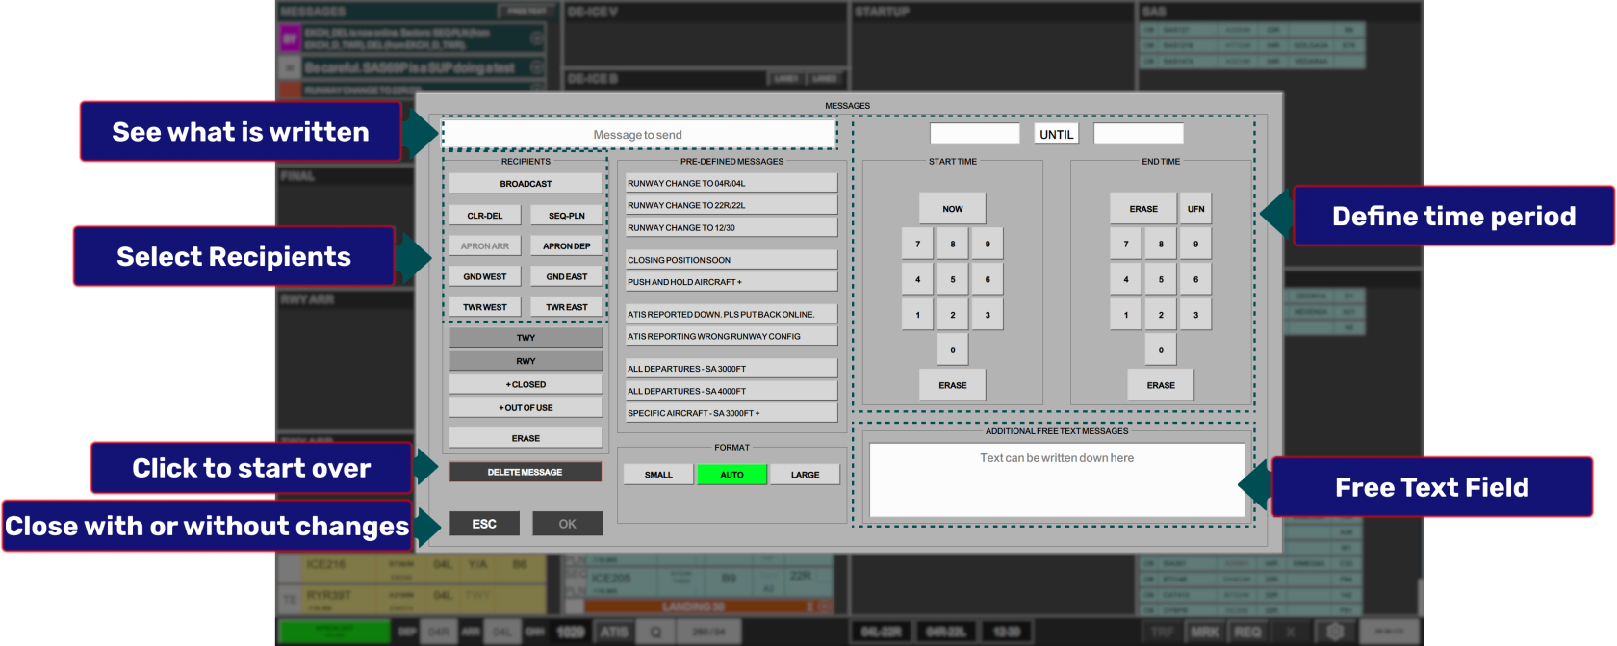Choose RUNWAY CHANGE TO 22R/22L message
The width and height of the screenshot is (1617, 646).
(731, 205)
